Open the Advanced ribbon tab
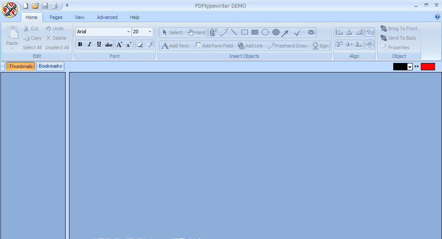Screen dimensions: 442x239 tap(107, 17)
